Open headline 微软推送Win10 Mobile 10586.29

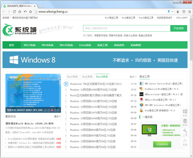[x=30, y=124]
